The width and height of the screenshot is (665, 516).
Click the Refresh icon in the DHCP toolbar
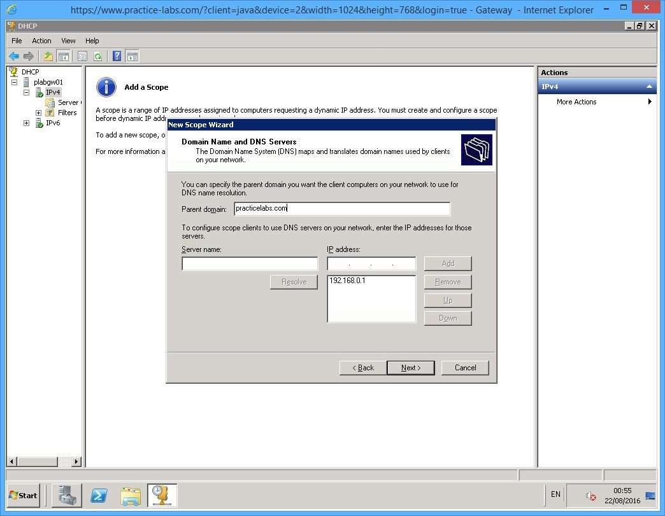coord(99,55)
